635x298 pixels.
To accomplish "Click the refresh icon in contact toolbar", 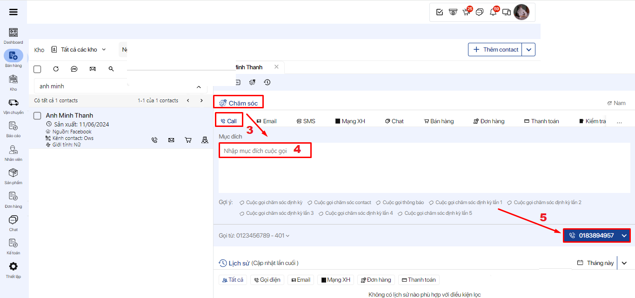I will (56, 69).
